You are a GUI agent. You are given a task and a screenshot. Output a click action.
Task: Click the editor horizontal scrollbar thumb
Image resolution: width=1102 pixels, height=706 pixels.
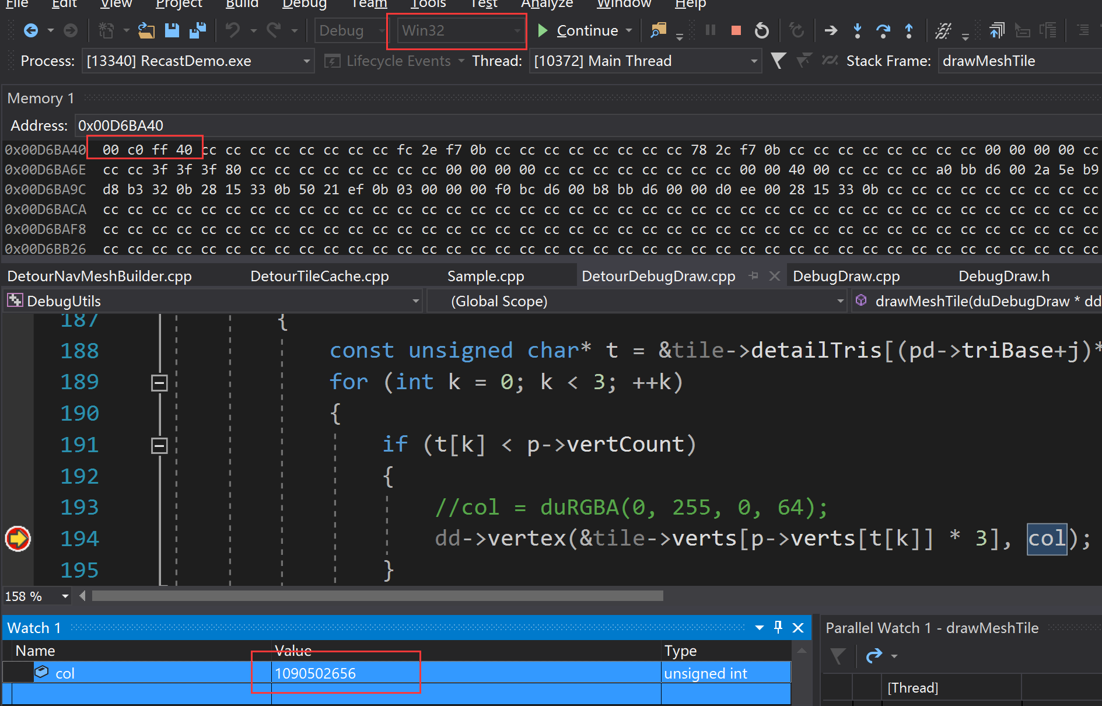click(377, 596)
